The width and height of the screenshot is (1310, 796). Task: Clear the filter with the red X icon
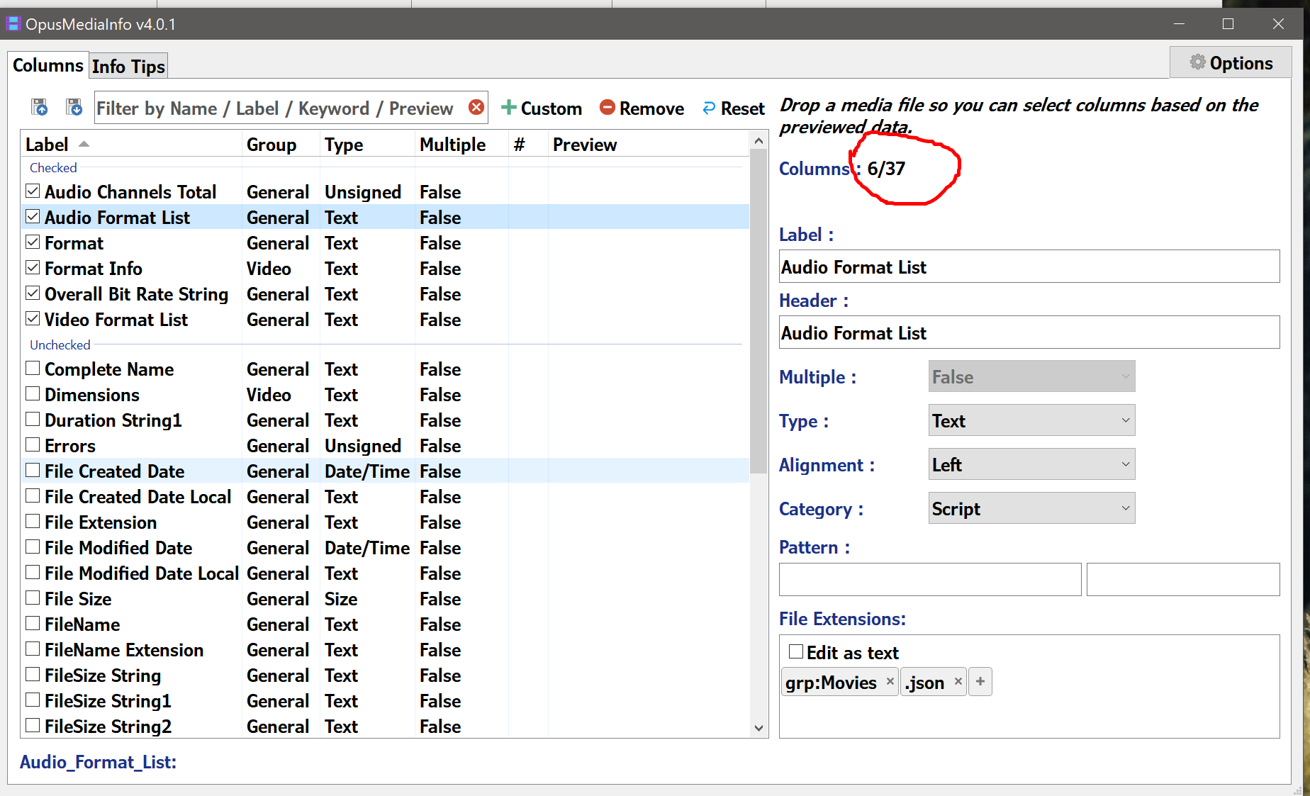(x=476, y=107)
